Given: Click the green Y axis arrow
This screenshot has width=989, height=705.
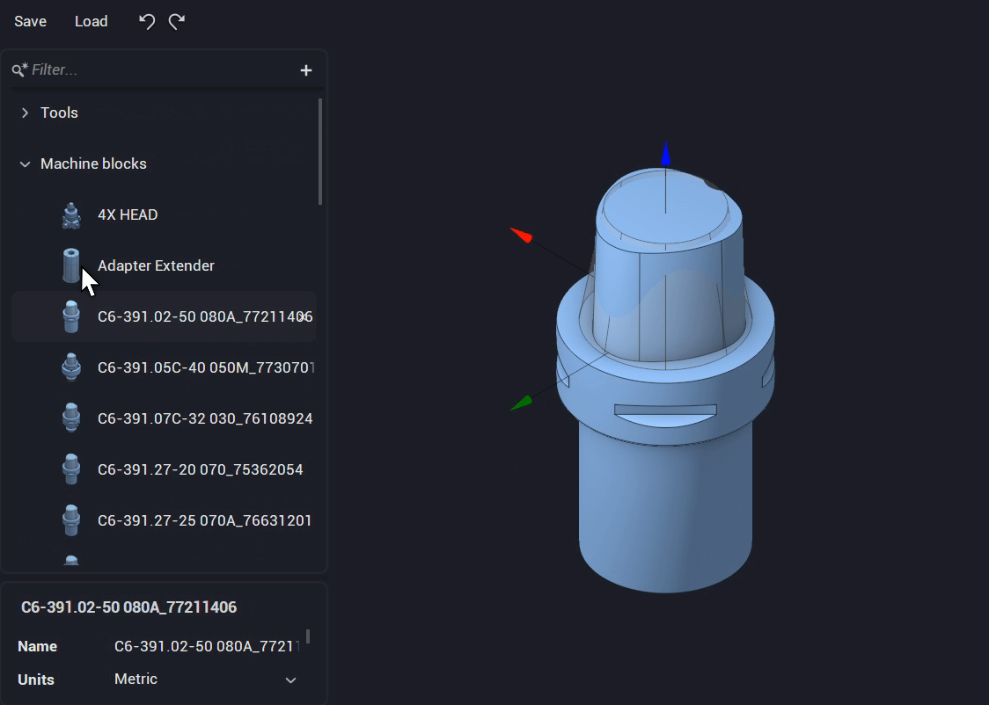Looking at the screenshot, I should click(521, 403).
